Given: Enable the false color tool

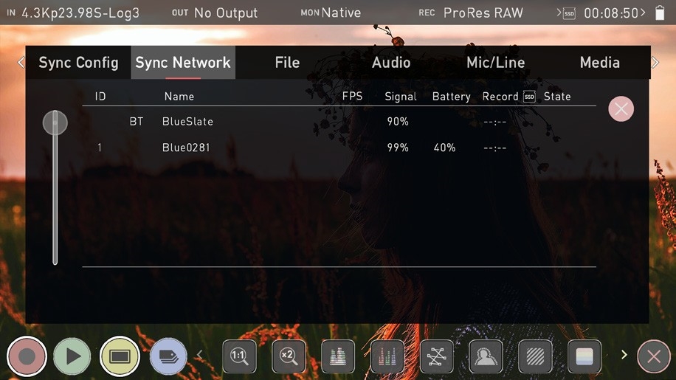Looking at the screenshot, I should 584,356.
